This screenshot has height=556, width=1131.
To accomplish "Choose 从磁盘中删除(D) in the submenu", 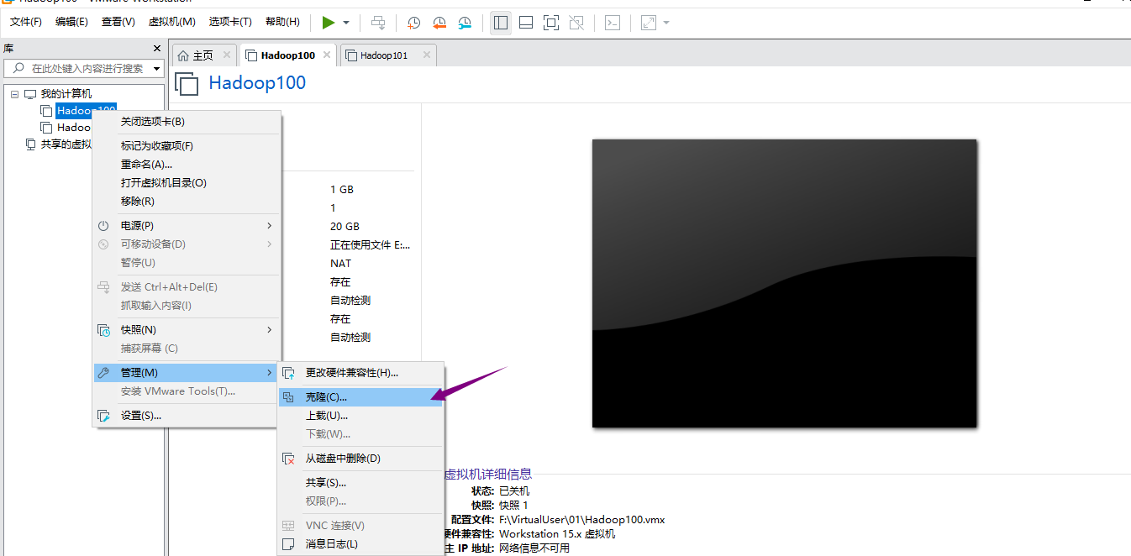I will (x=360, y=459).
